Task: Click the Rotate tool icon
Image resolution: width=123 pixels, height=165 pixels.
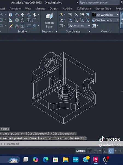Action: (x=22, y=20)
